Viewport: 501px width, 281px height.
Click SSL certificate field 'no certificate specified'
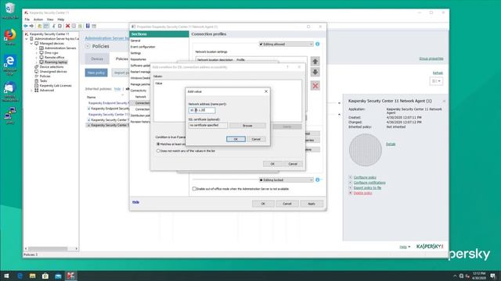(x=208, y=126)
